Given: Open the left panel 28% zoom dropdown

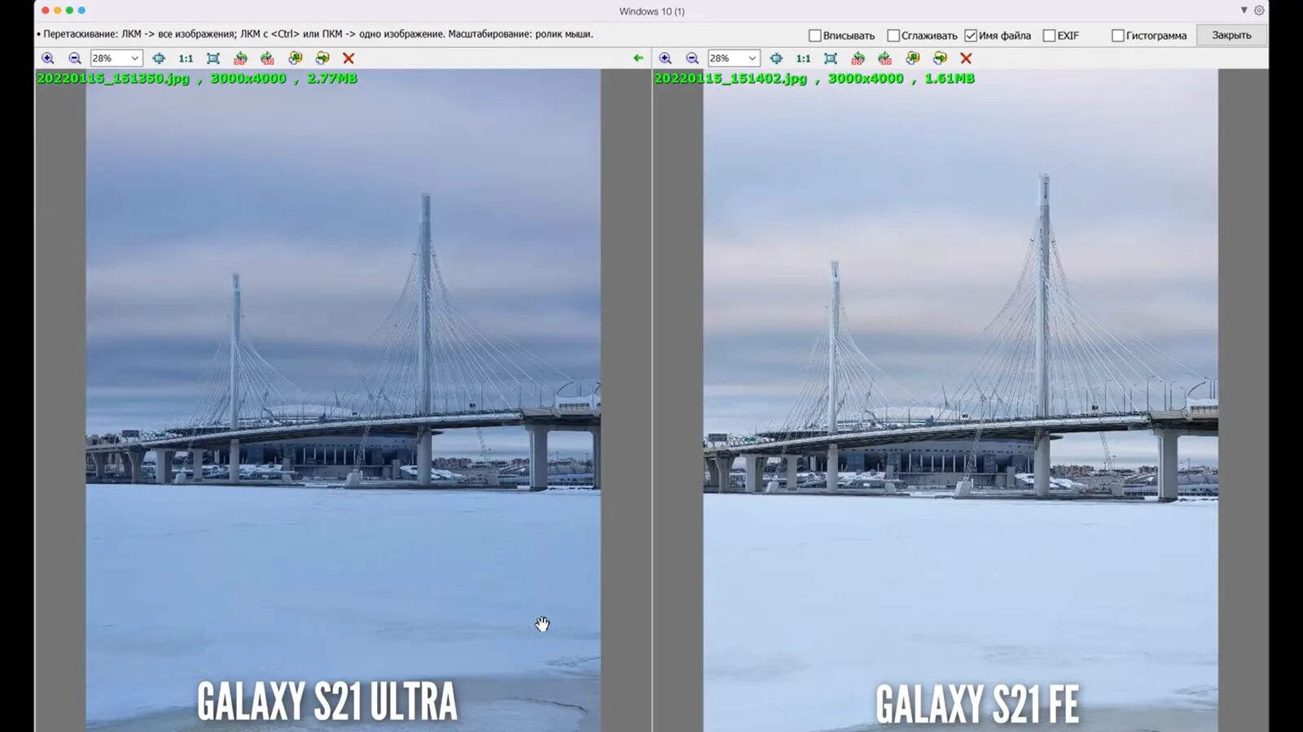Looking at the screenshot, I should click(116, 59).
